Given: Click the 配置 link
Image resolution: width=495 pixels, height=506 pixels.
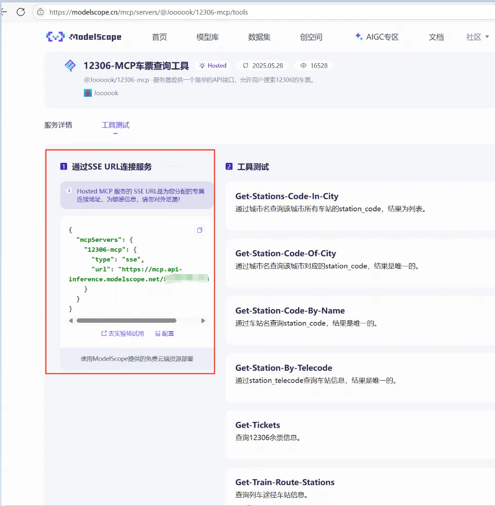Looking at the screenshot, I should click(x=165, y=333).
